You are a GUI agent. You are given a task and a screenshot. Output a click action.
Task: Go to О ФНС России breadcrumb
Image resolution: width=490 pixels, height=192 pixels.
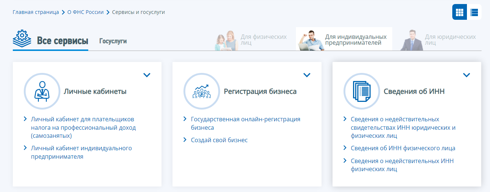click(86, 12)
